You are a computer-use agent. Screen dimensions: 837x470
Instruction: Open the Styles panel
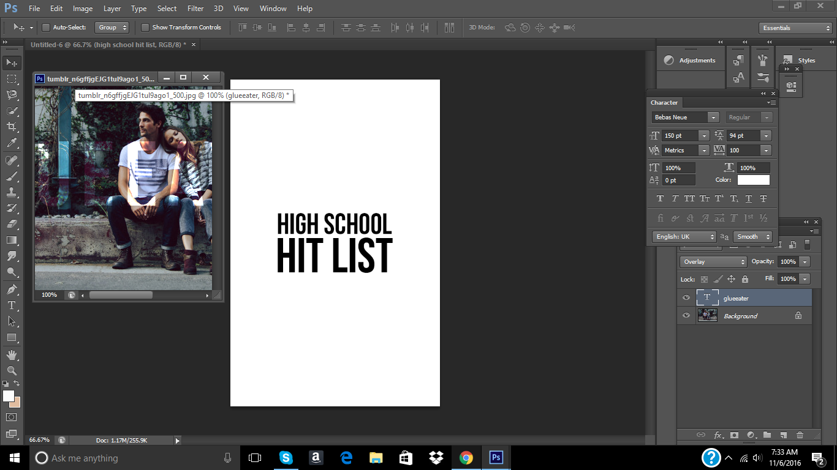click(x=800, y=60)
